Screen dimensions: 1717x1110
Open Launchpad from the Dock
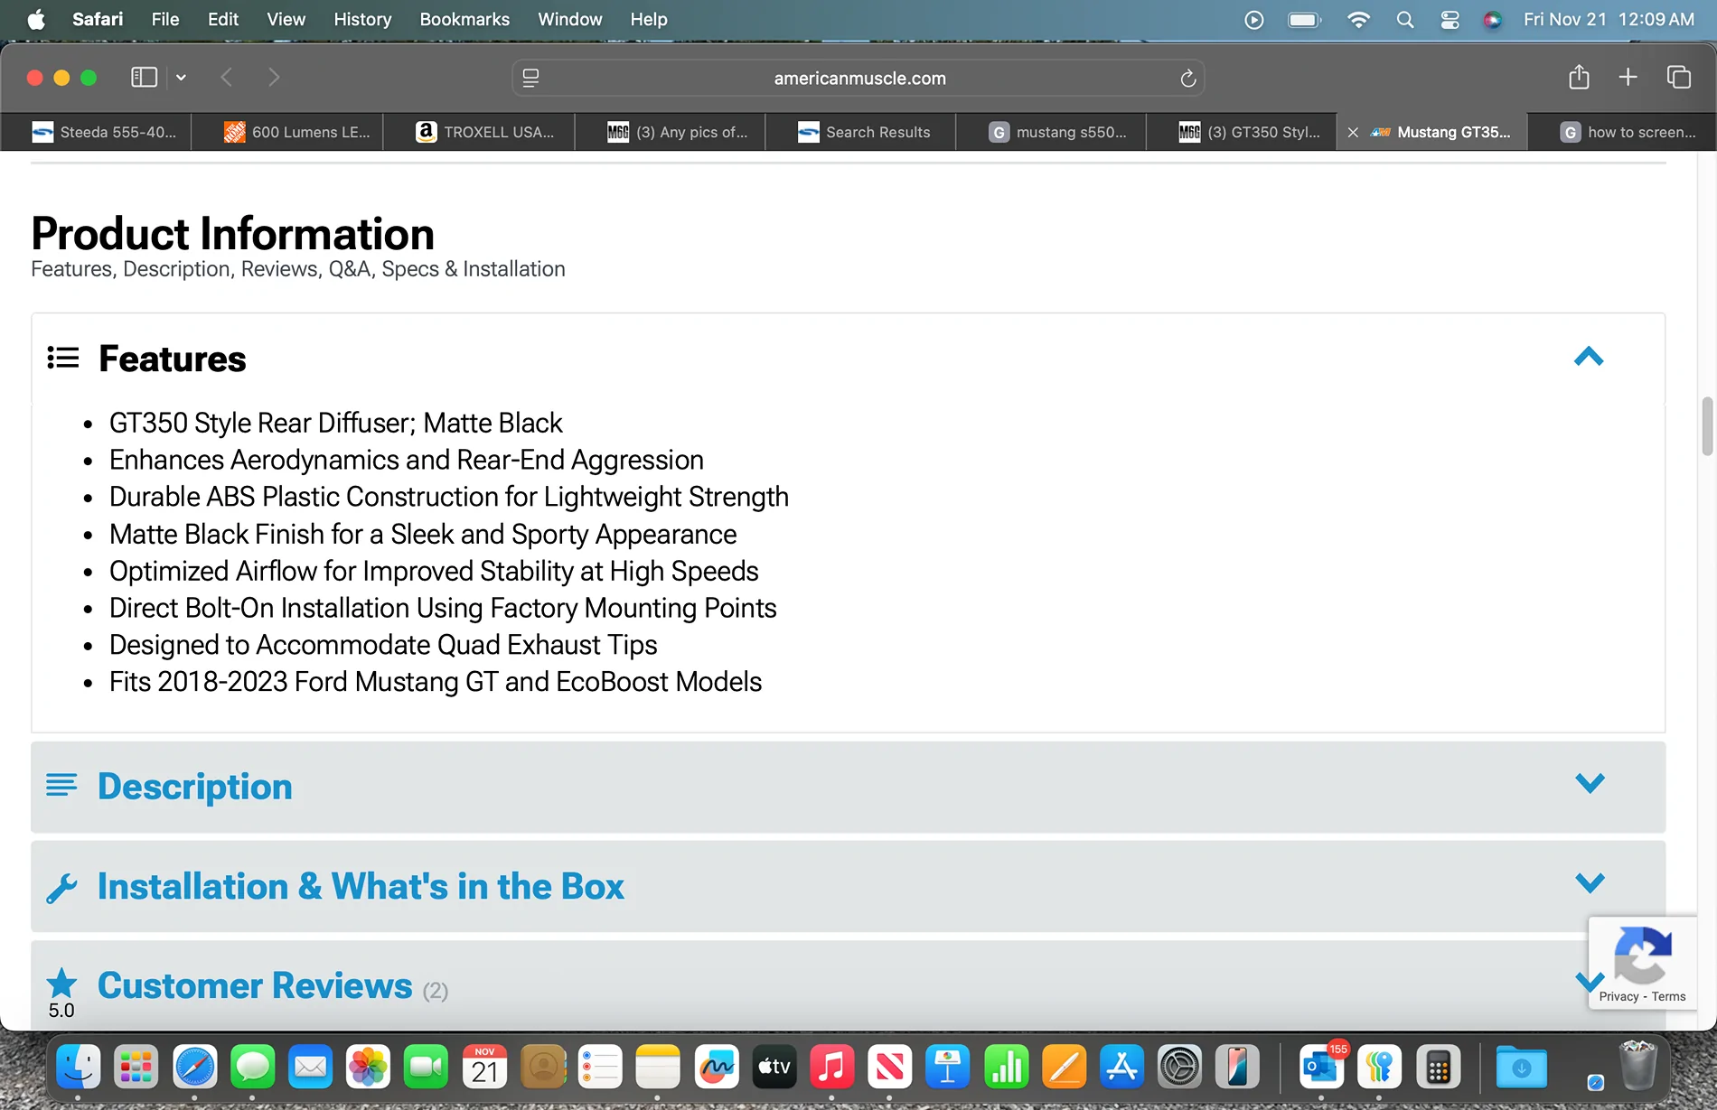[x=136, y=1068]
